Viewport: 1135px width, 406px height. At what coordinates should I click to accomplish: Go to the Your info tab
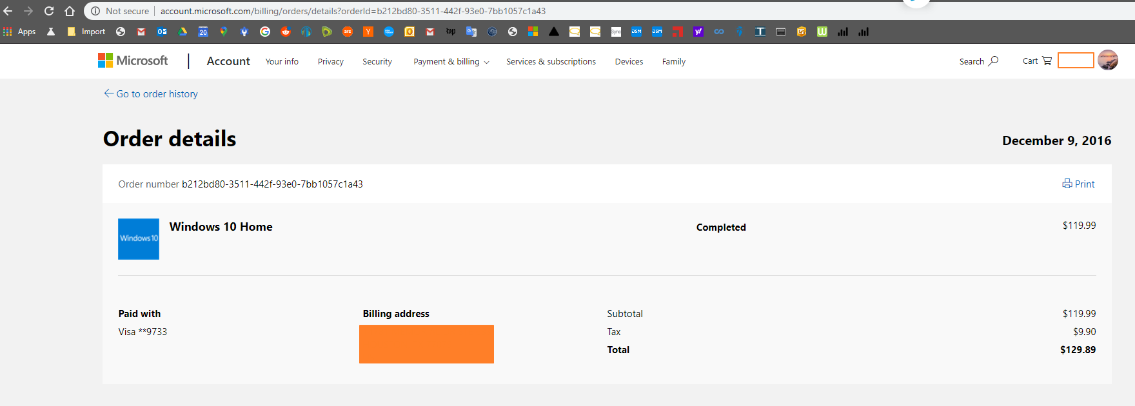pos(282,62)
